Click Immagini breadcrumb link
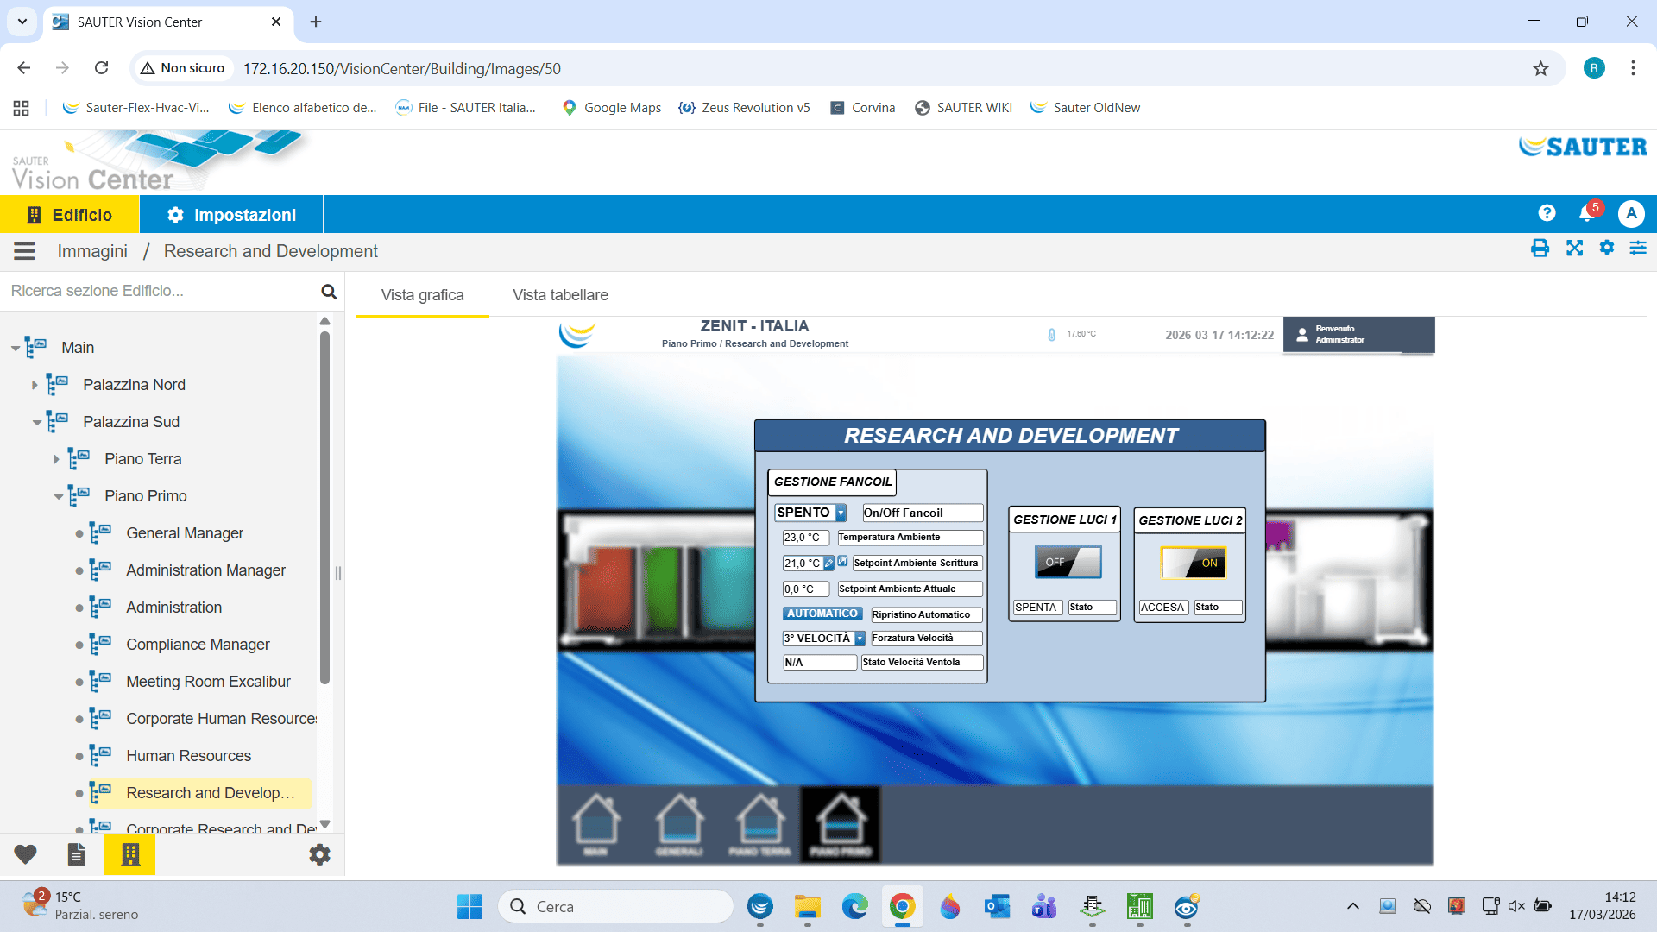This screenshot has height=932, width=1657. pos(92,251)
